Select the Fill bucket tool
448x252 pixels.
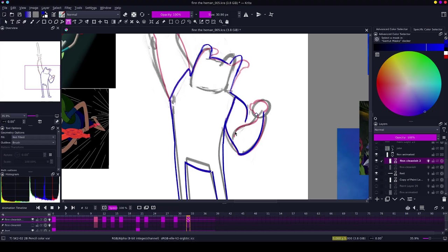pyautogui.click(x=138, y=22)
